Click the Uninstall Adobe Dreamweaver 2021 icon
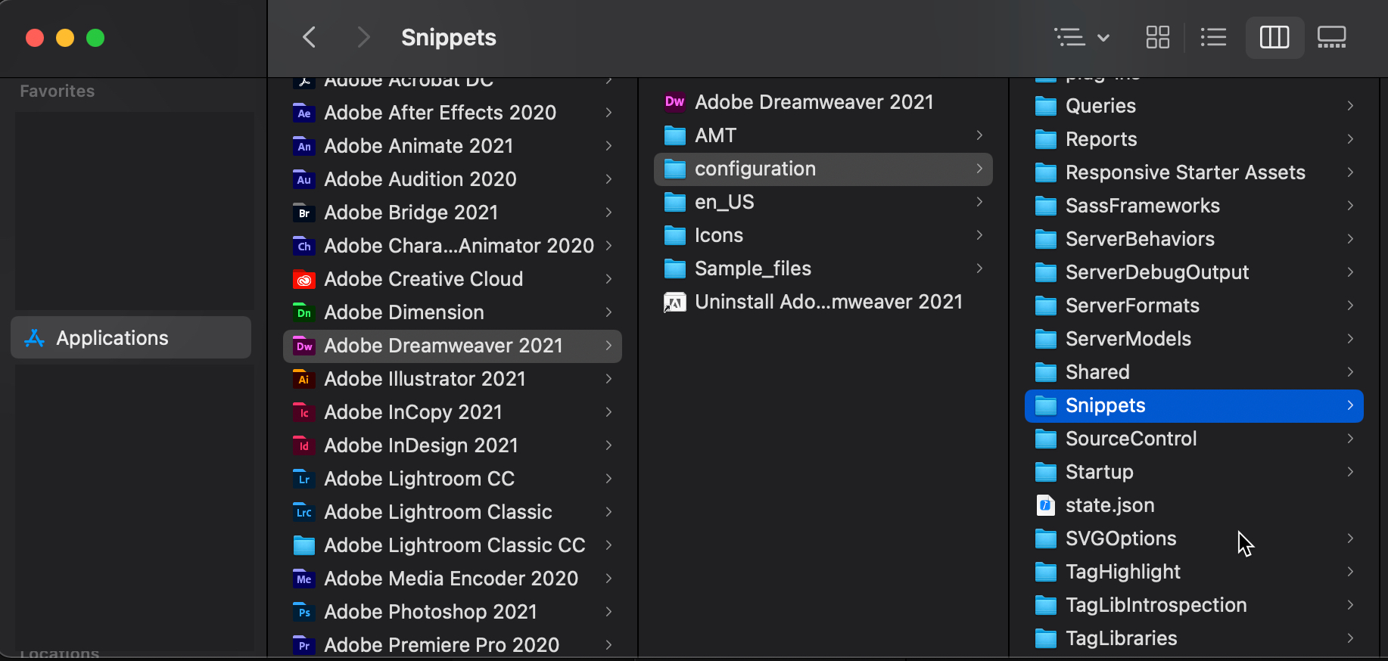 point(674,302)
